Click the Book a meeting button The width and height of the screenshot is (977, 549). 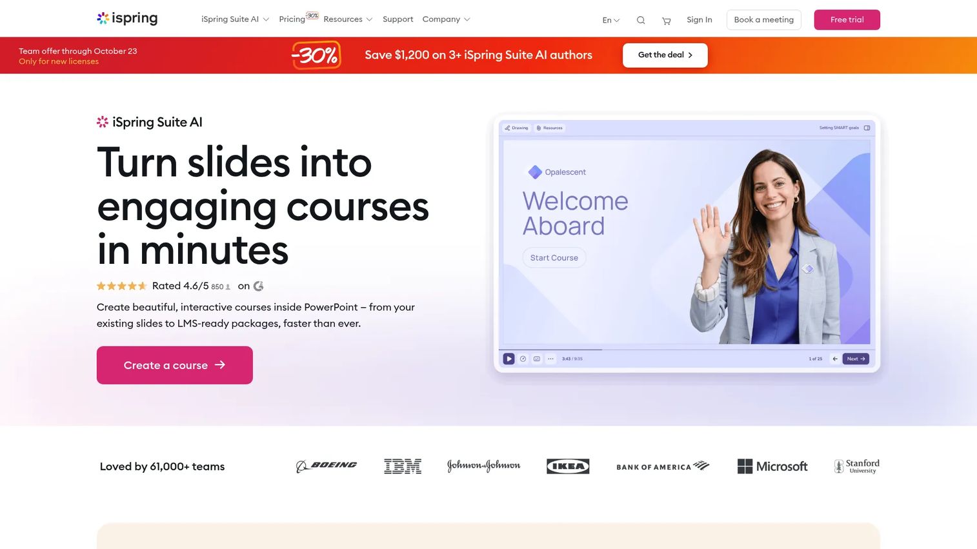coord(764,19)
